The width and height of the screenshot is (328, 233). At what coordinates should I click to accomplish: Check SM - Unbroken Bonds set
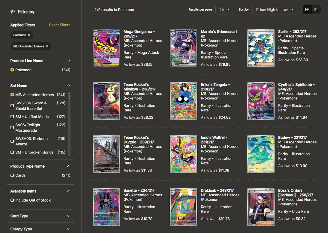coord(12,152)
